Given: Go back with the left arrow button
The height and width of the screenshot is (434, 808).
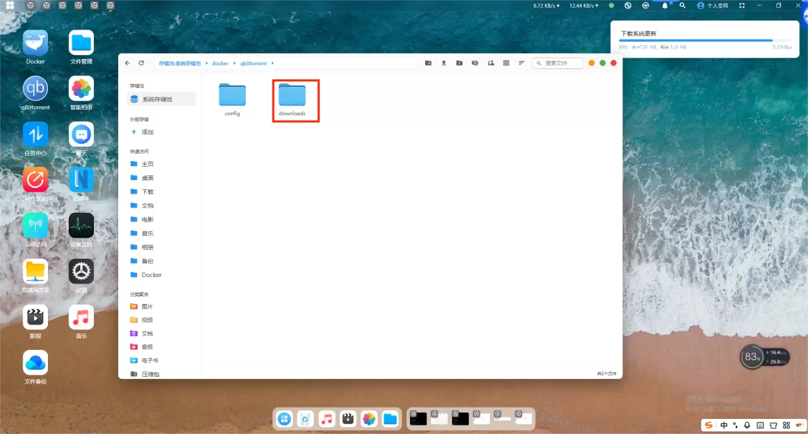Looking at the screenshot, I should pyautogui.click(x=127, y=63).
